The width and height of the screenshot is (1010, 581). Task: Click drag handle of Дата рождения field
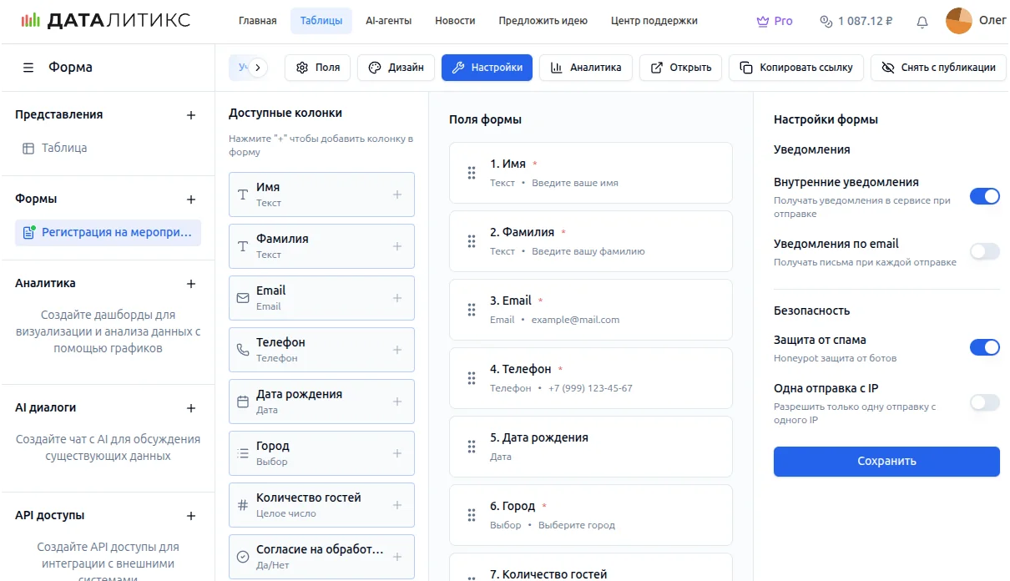click(472, 447)
